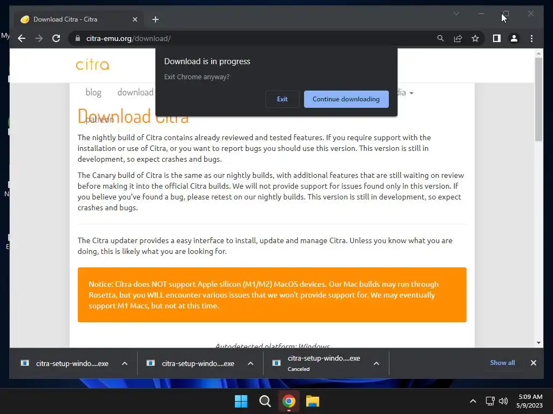Open the tab search chevron
The height and width of the screenshot is (414, 553).
[x=456, y=13]
